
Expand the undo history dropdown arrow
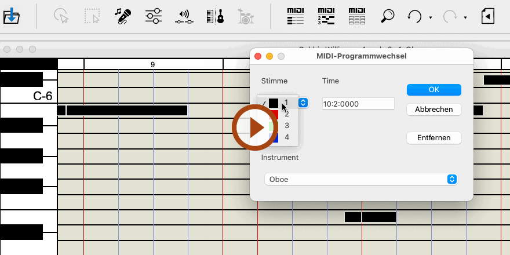[431, 18]
